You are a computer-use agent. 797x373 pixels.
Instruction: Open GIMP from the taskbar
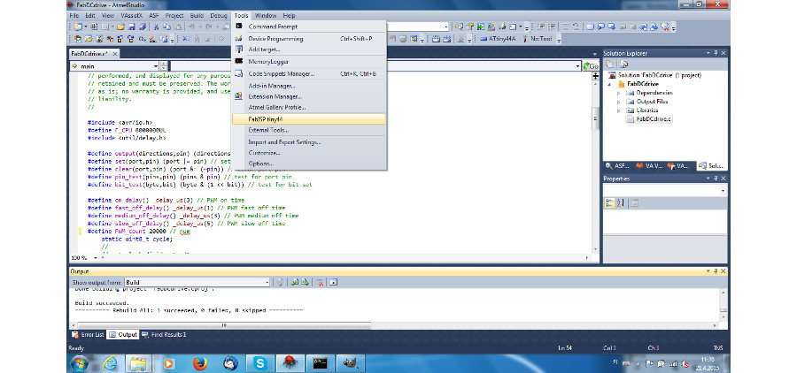click(350, 363)
